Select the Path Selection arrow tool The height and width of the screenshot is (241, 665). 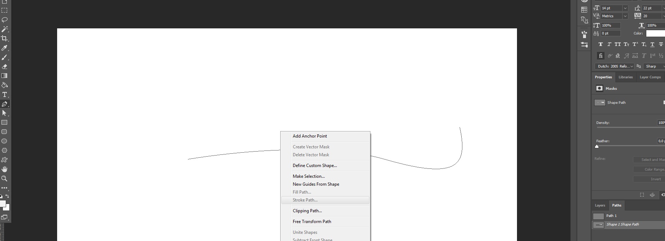point(4,113)
